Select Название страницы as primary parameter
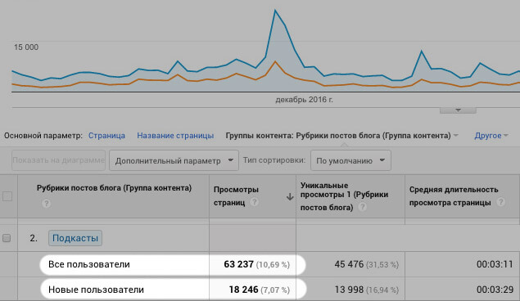This screenshot has height=301, width=520. 175,136
